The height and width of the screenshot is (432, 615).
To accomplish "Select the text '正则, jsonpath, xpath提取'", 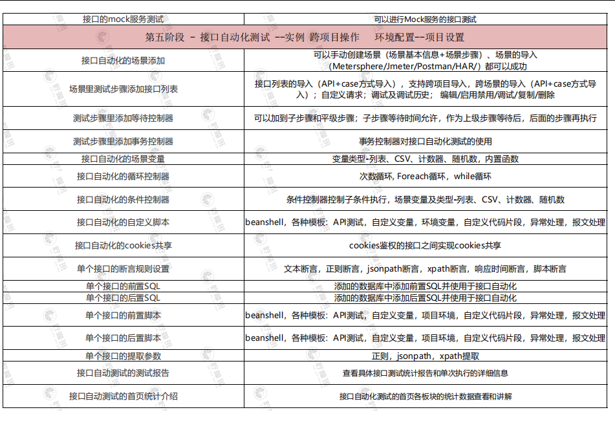I will pyautogui.click(x=425, y=356).
